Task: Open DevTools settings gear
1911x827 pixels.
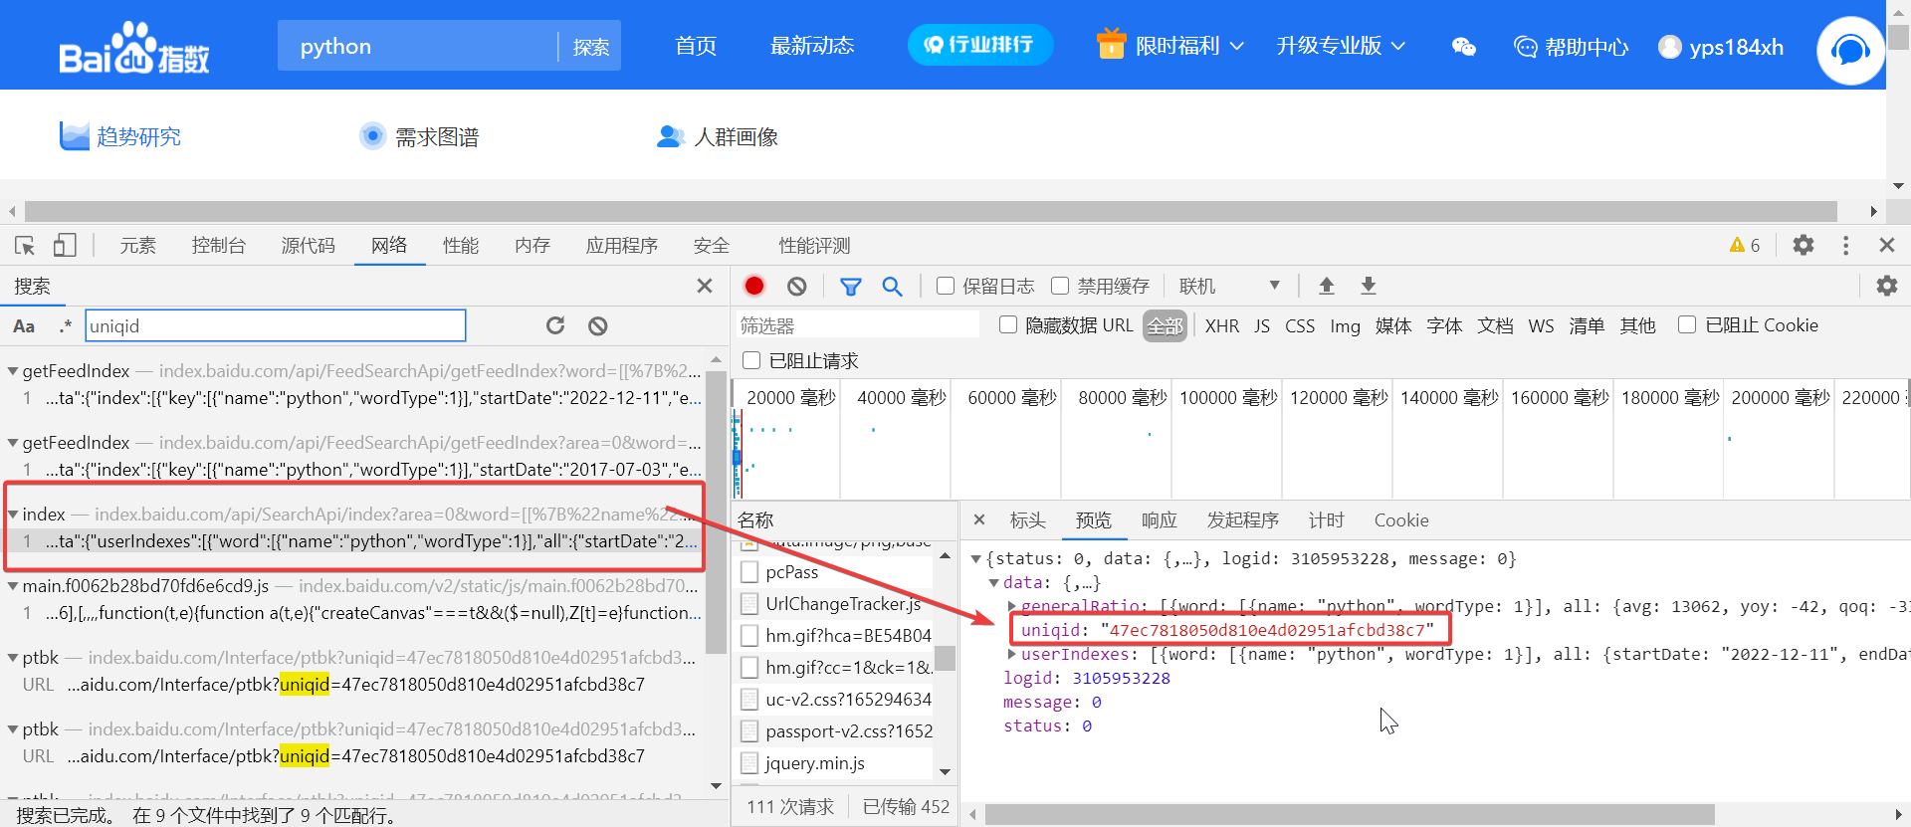Action: [x=1804, y=245]
